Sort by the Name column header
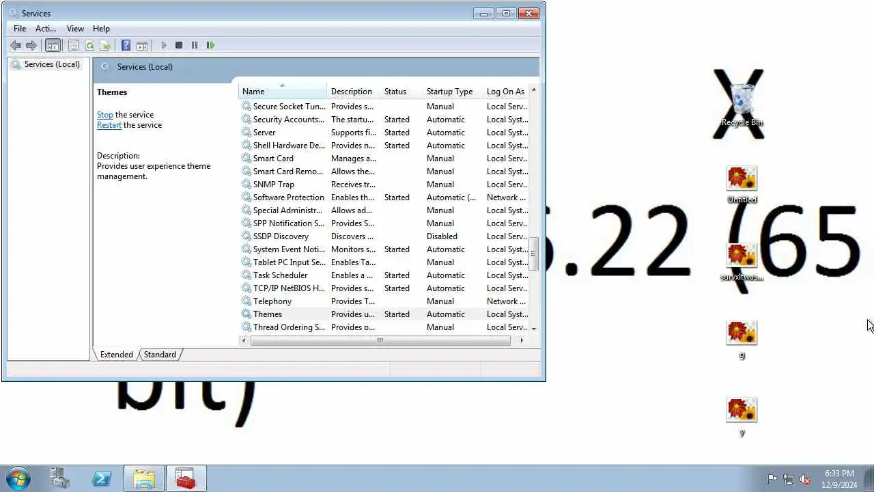874x492 pixels. pyautogui.click(x=283, y=92)
